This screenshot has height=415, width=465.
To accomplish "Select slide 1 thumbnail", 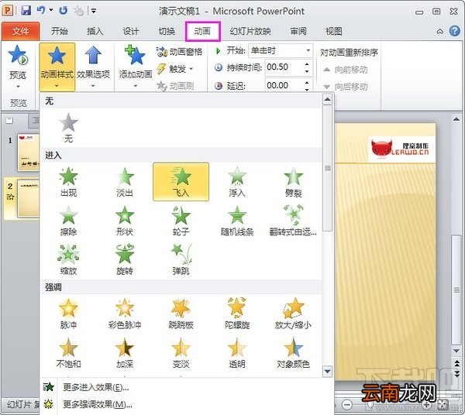I will click(x=28, y=153).
